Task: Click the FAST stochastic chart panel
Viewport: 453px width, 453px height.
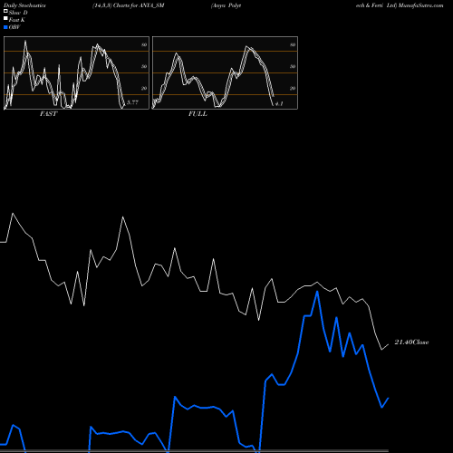Action: 76,72
